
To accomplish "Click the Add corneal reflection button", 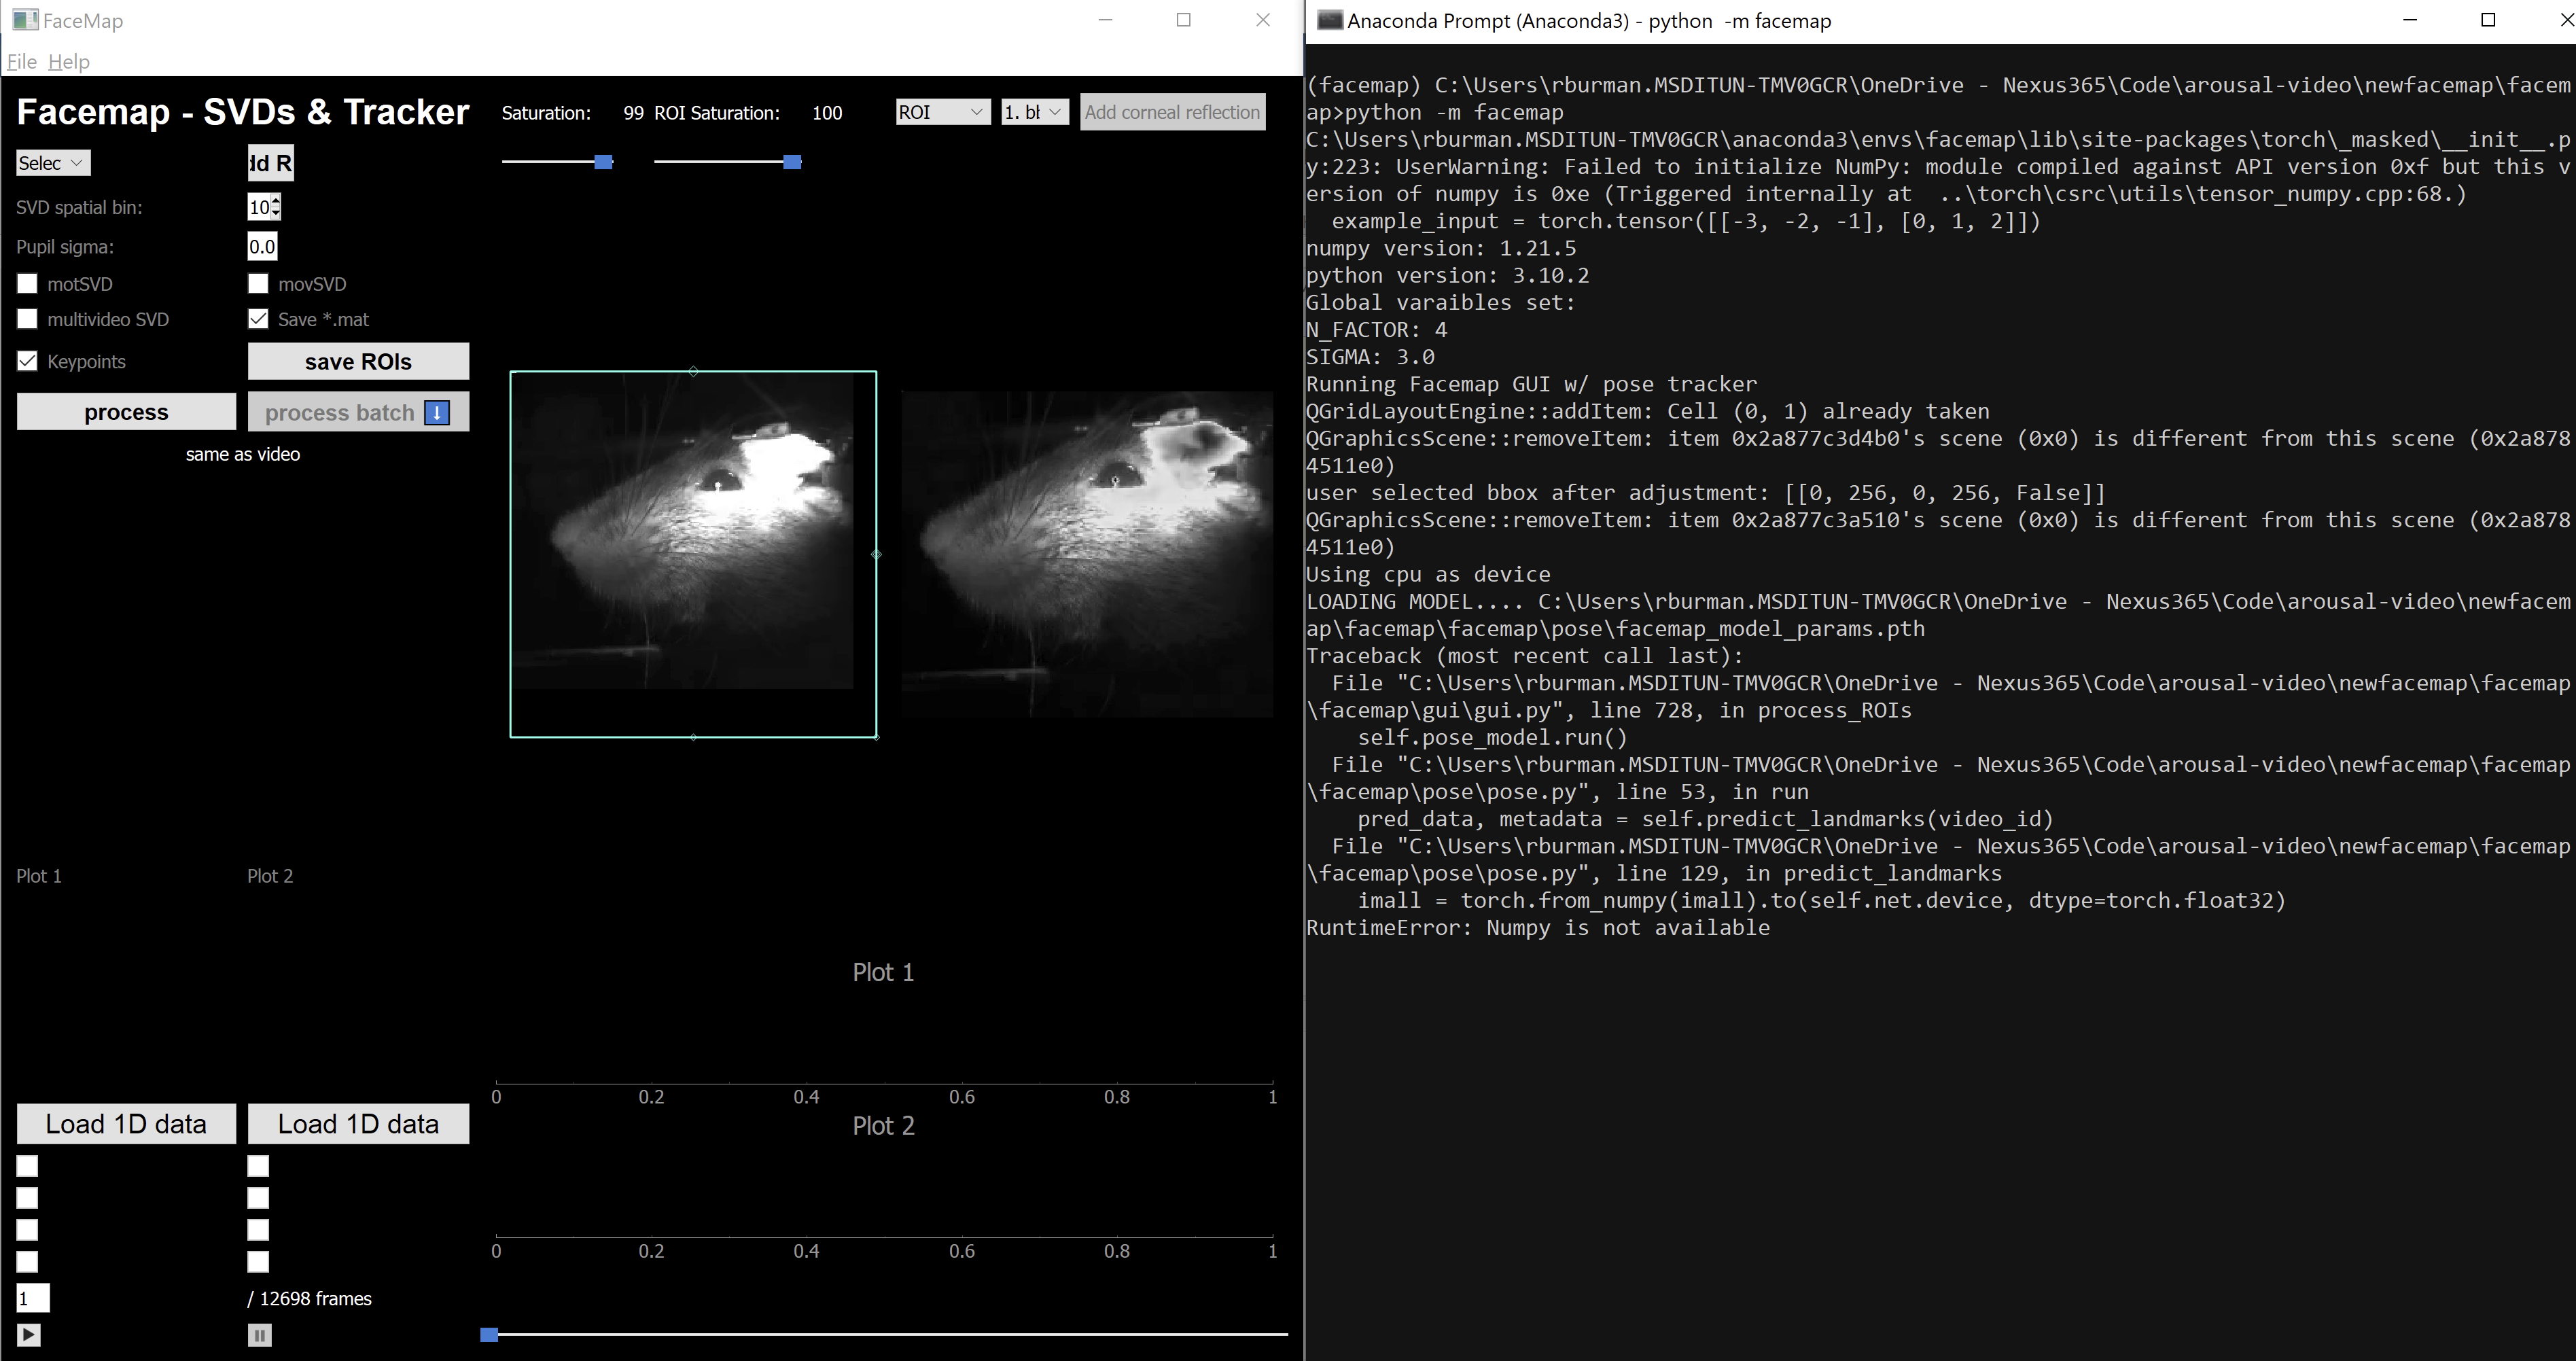I will 1172,111.
